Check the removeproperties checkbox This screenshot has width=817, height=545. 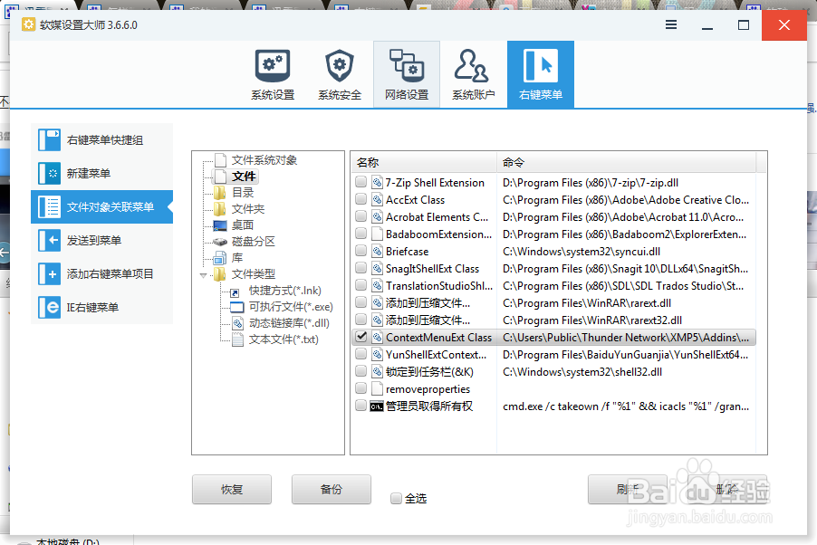coord(360,388)
